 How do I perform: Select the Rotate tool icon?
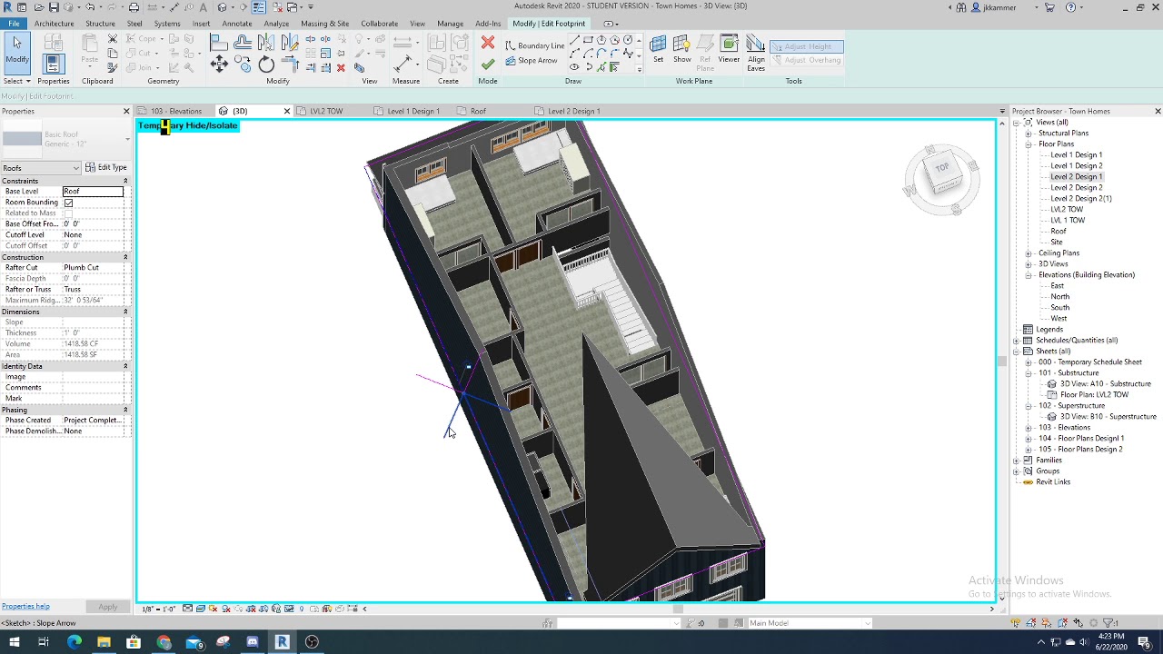point(266,64)
